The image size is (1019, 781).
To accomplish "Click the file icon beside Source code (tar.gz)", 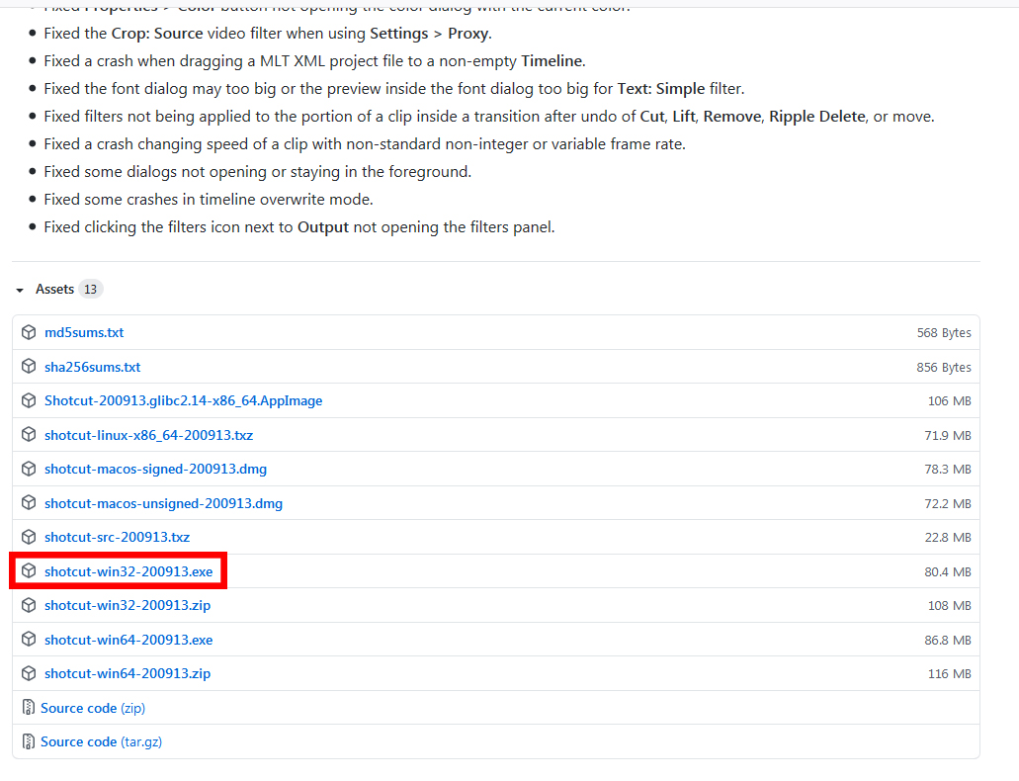I will [x=29, y=741].
